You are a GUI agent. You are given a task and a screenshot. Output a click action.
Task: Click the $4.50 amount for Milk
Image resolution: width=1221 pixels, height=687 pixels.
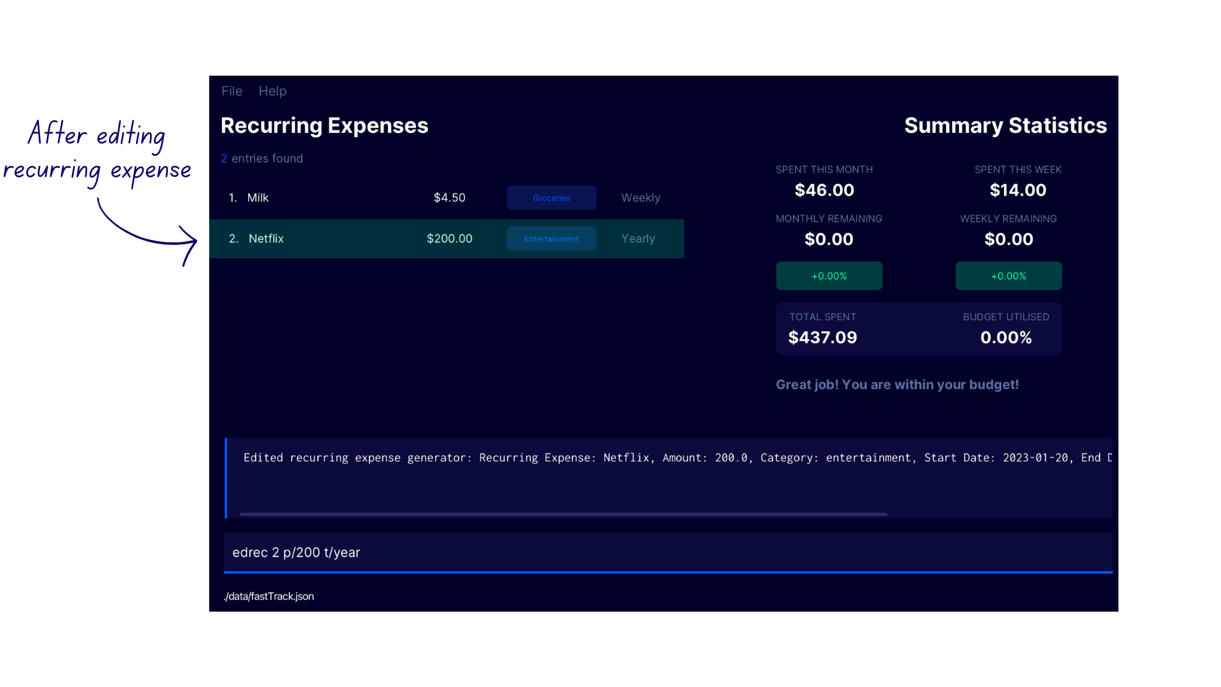(450, 198)
